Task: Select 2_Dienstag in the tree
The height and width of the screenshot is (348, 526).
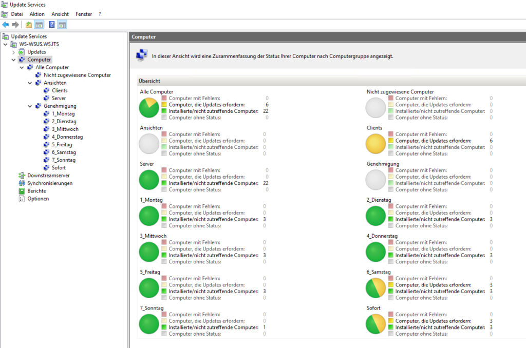Action: (64, 121)
